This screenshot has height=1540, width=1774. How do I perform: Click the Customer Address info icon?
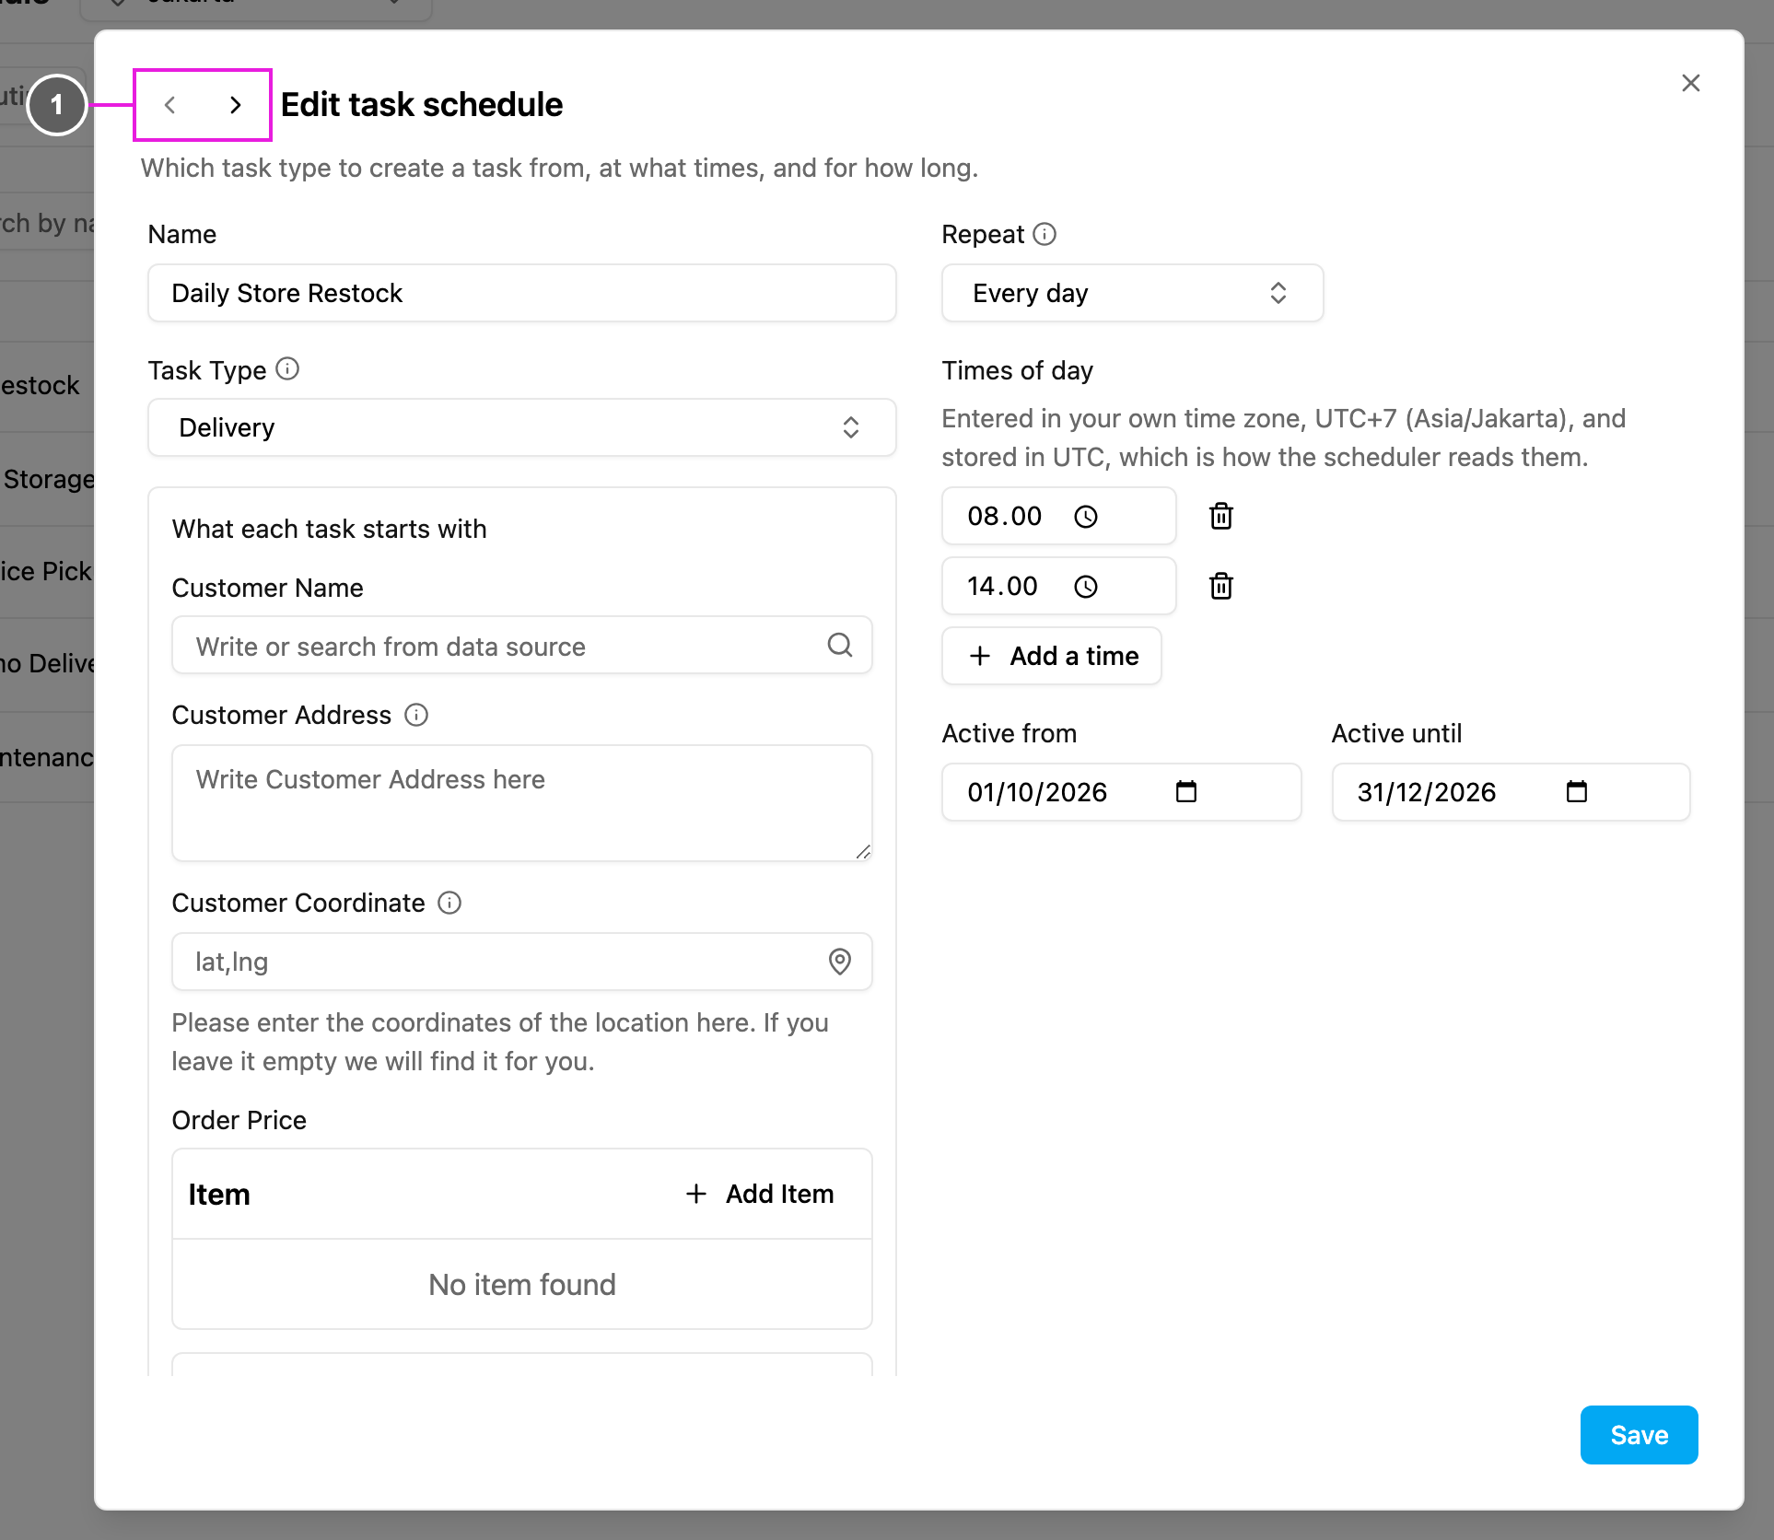416,715
